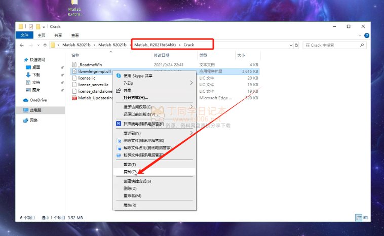Select the license_server.lic file
Viewport: 384px width, 236px height.
point(90,85)
